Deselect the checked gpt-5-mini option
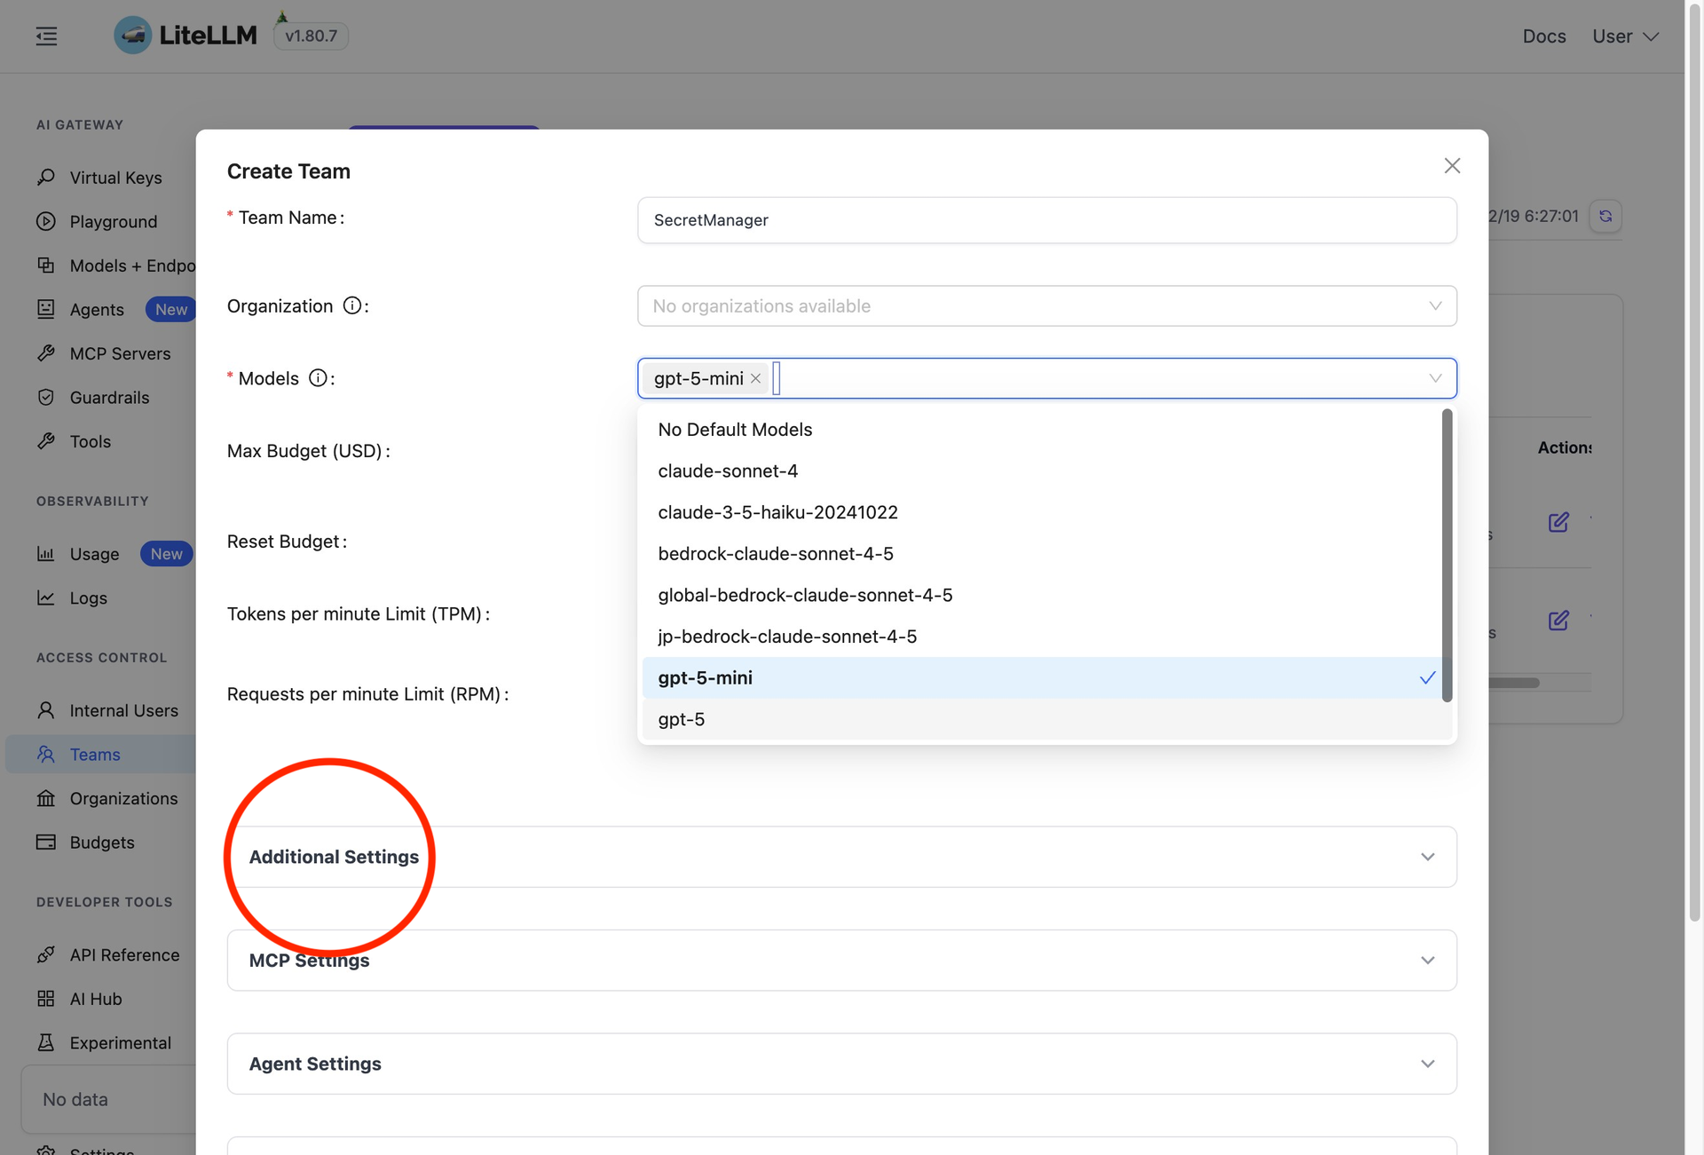The width and height of the screenshot is (1704, 1155). point(1045,678)
